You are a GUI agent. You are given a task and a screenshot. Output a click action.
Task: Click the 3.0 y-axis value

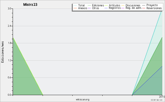[x=9, y=9]
